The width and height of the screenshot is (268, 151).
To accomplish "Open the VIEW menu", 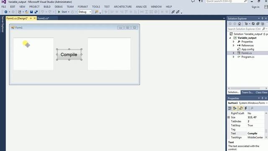I will click(22, 7).
